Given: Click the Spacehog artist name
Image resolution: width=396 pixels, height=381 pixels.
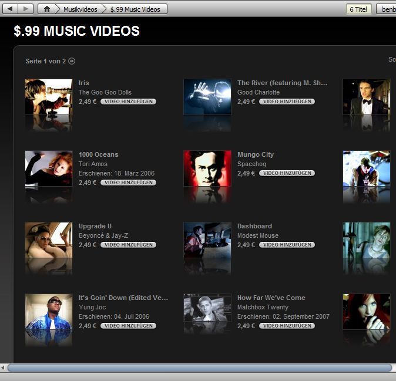Looking at the screenshot, I should pos(251,164).
